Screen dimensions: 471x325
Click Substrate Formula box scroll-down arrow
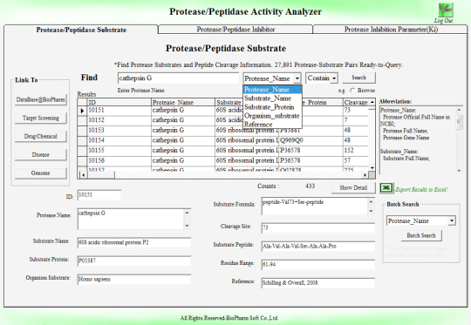[371, 211]
